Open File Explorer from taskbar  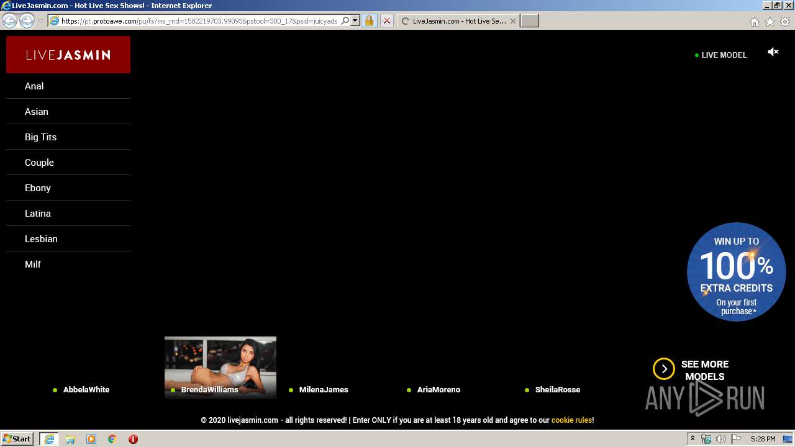pyautogui.click(x=70, y=439)
